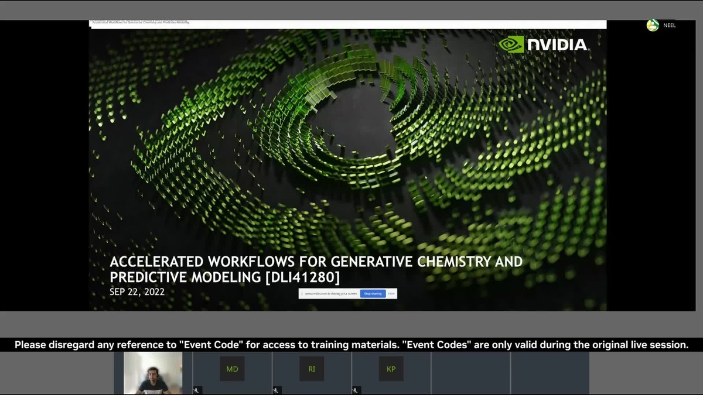The image size is (703, 395).
Task: Click the KP participant initials badge
Action: tap(391, 369)
